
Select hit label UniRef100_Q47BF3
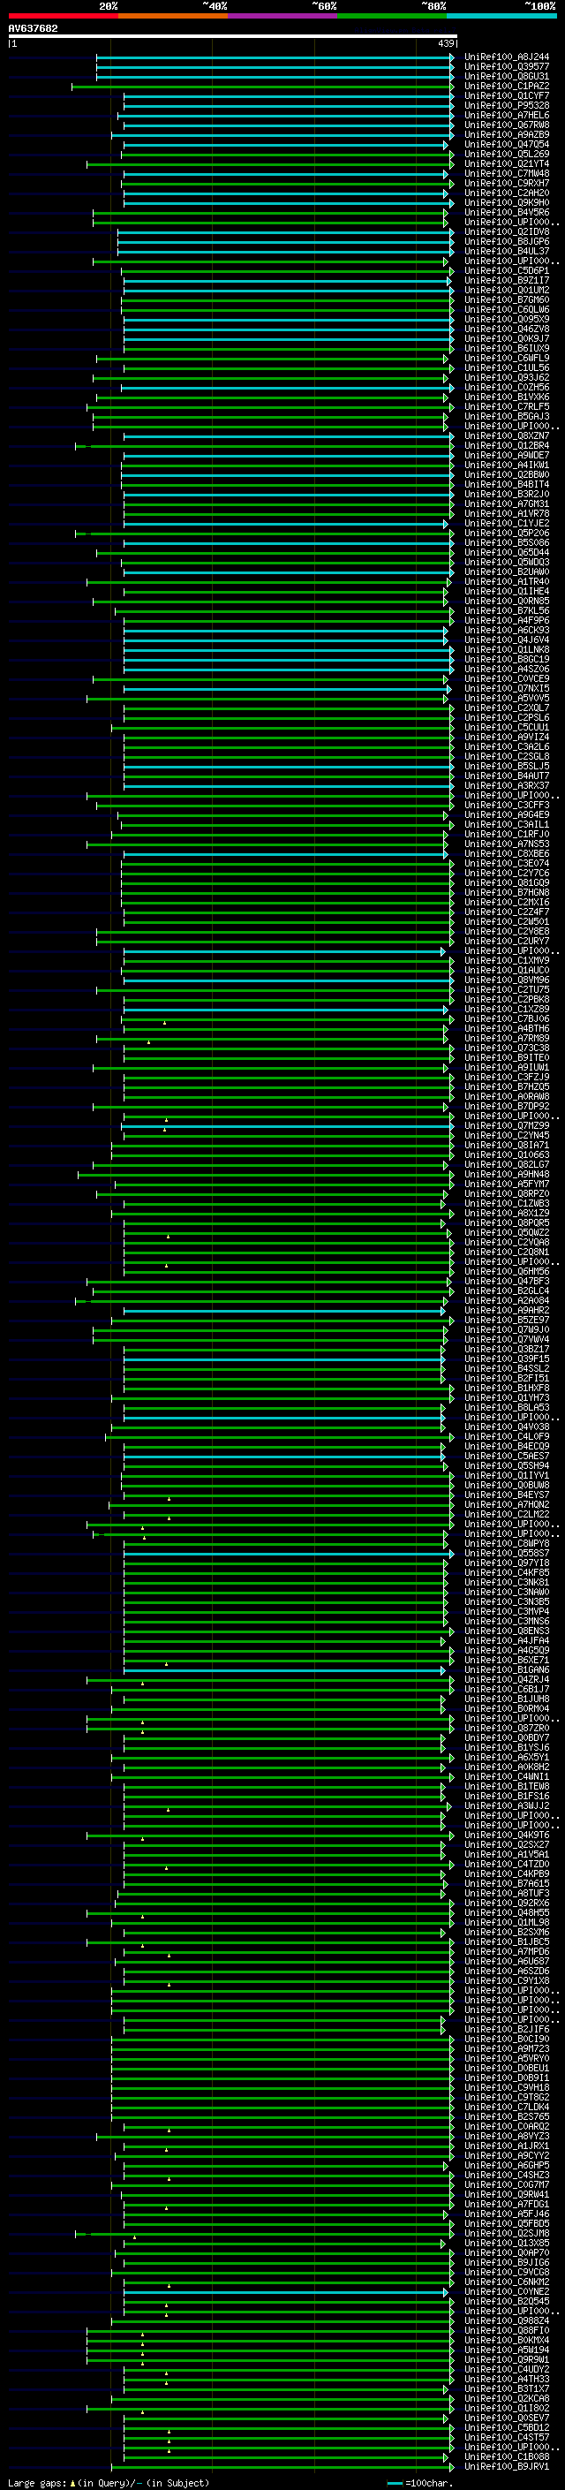point(507,1282)
